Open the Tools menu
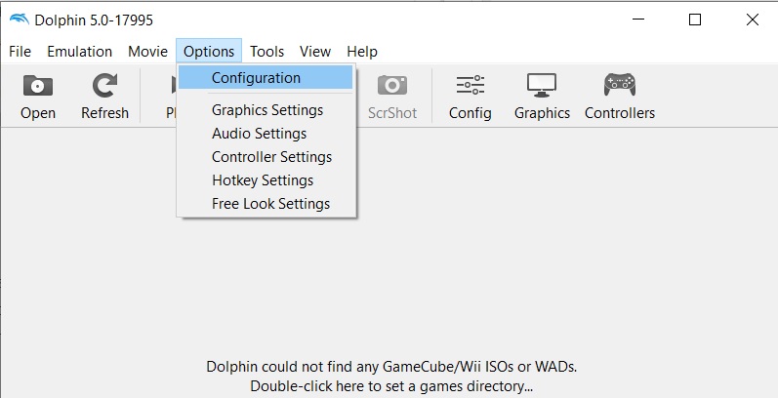 point(266,52)
